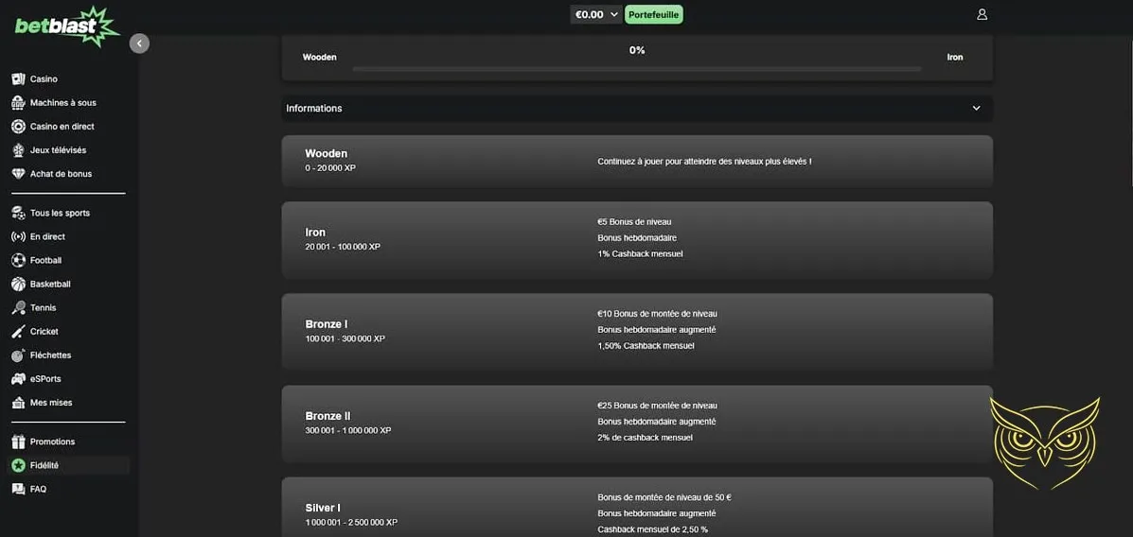Open Fléchettes sports link

50,355
